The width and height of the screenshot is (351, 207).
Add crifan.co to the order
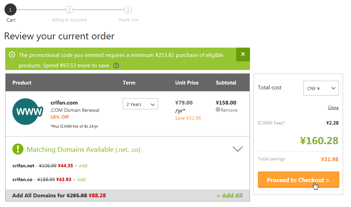point(79,179)
